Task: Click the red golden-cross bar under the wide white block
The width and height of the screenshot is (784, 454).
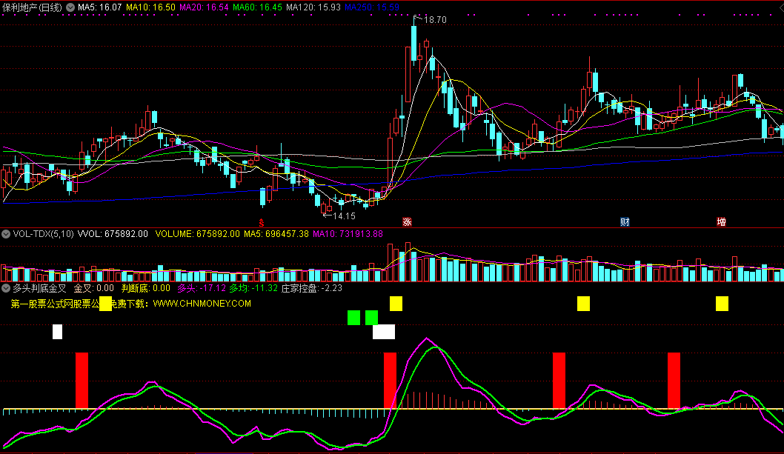Action: pyautogui.click(x=390, y=381)
